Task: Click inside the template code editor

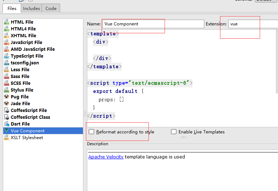Action: tap(181, 78)
